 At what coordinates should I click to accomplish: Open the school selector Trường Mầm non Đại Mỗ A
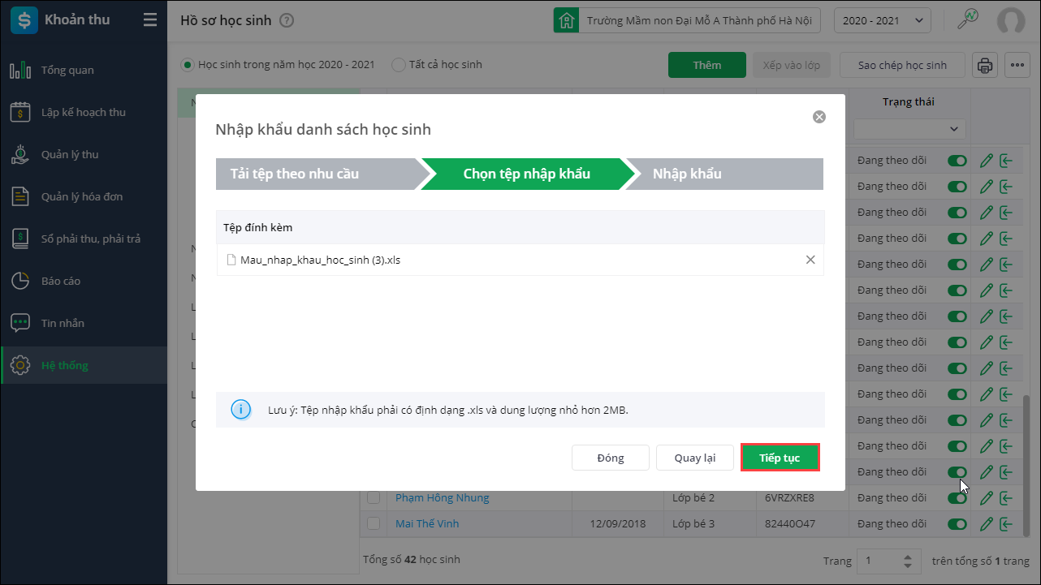pos(687,20)
